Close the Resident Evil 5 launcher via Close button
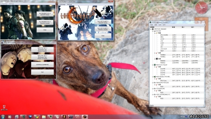 tap(45, 30)
